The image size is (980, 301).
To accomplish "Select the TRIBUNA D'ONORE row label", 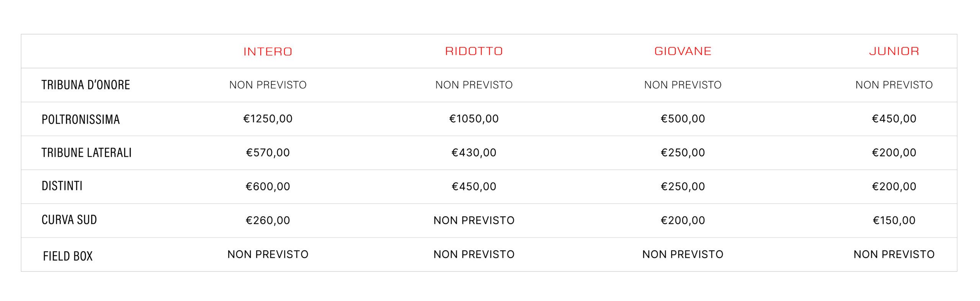I will point(86,85).
